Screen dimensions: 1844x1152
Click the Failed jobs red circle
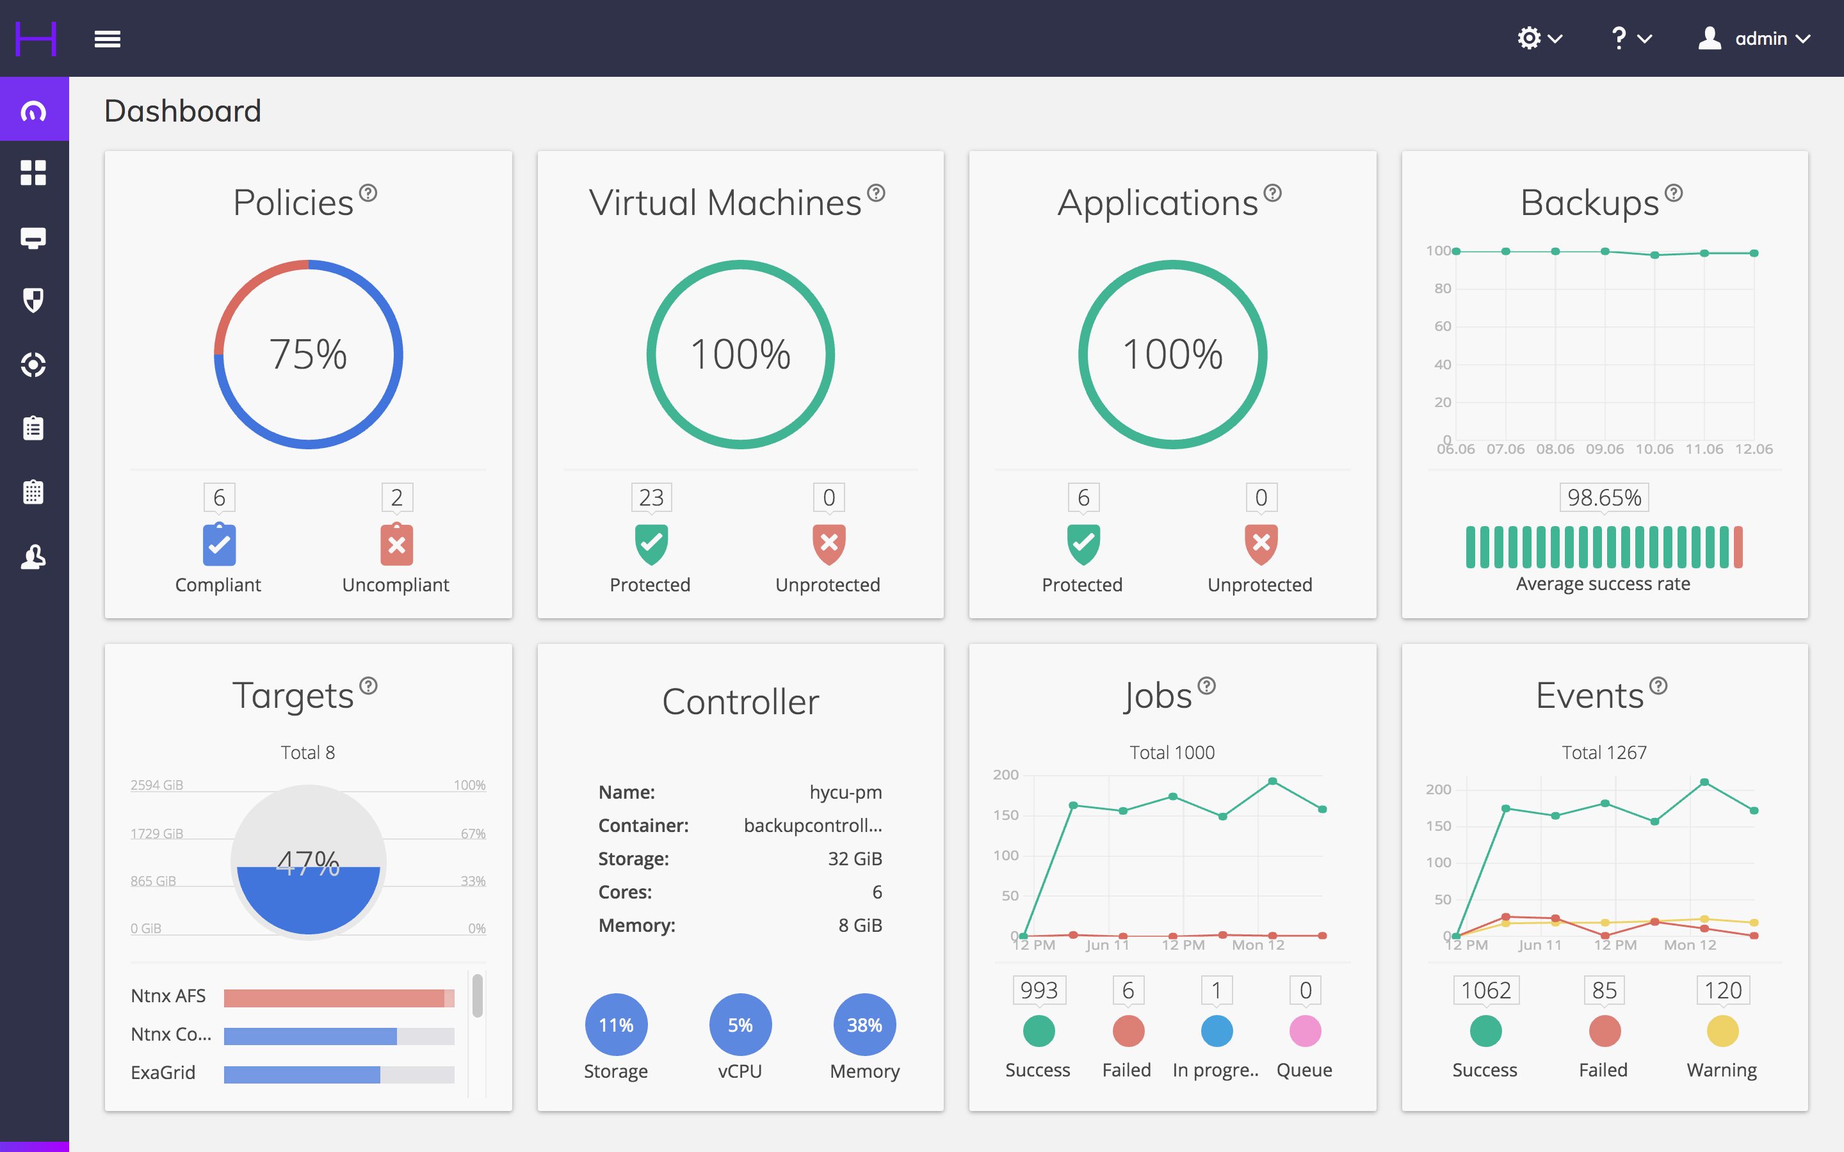[1128, 1031]
